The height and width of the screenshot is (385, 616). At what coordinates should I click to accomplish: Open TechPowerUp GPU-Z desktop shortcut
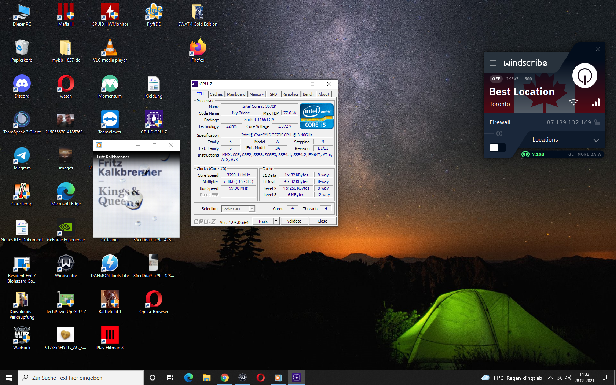point(66,302)
